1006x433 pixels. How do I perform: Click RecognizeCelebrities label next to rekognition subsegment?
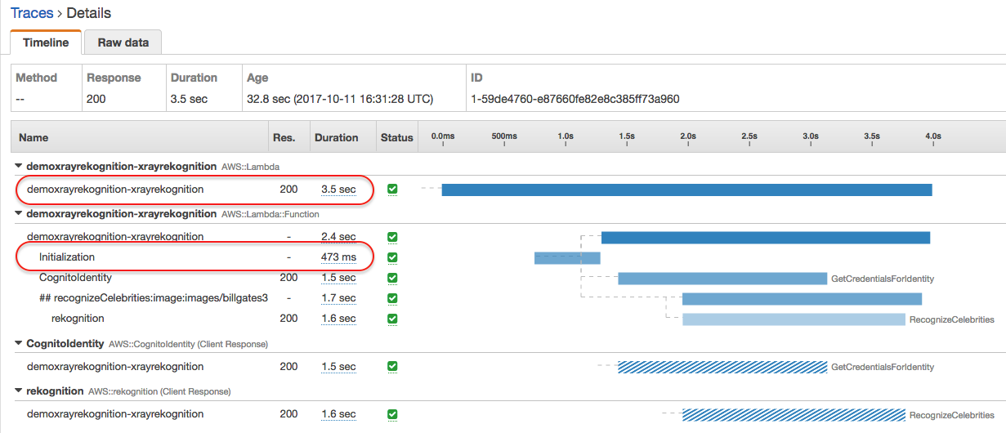click(x=952, y=319)
